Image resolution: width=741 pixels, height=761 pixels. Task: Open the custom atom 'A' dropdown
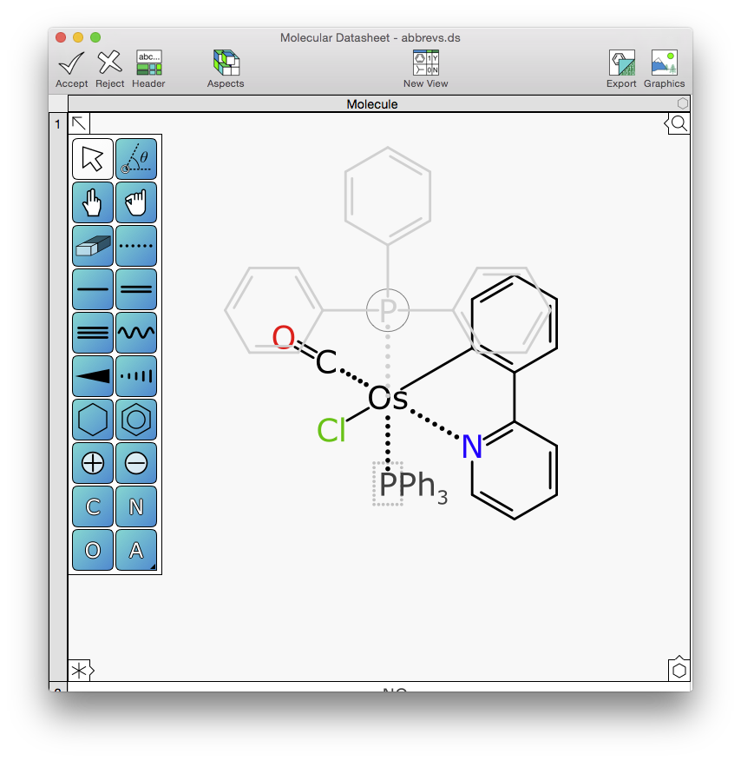(x=136, y=550)
